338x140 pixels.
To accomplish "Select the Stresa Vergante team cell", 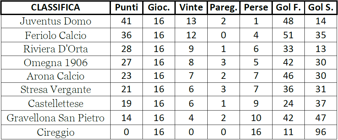I will coord(56,90).
